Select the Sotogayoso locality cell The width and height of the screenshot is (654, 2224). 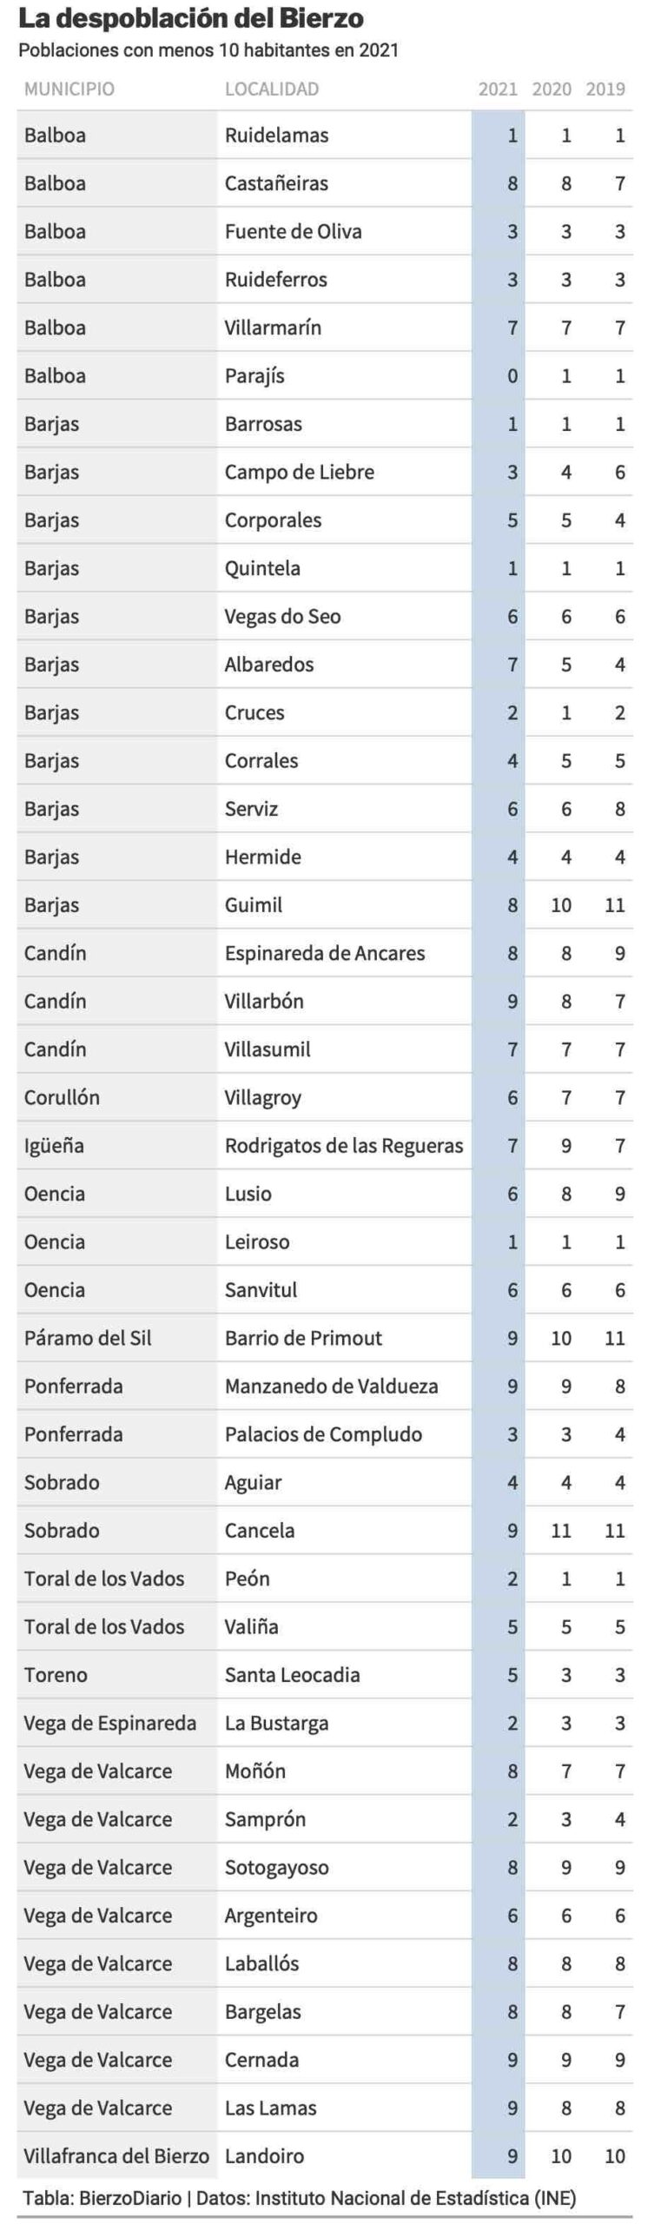[345, 1867]
